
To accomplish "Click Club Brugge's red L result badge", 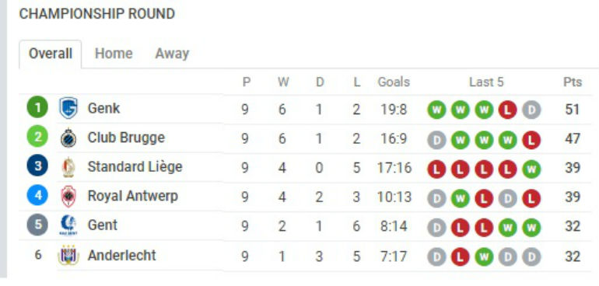I will tap(531, 140).
